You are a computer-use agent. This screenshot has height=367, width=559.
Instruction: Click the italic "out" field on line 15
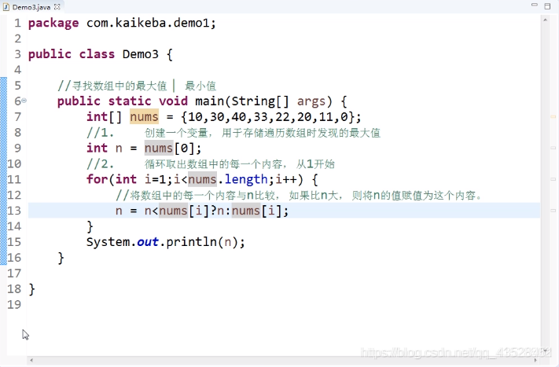point(148,242)
